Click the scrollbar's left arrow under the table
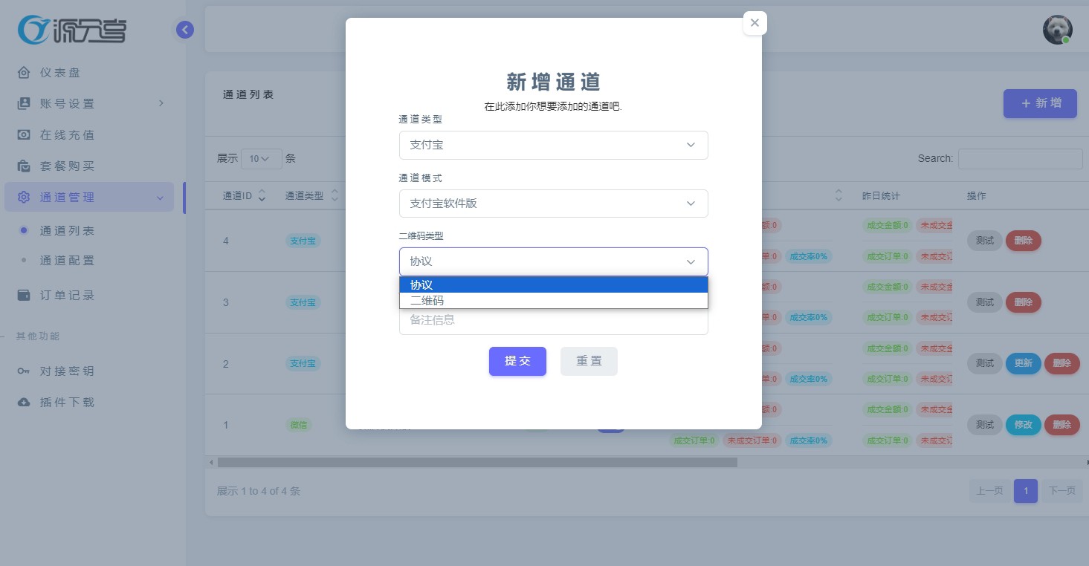Image resolution: width=1089 pixels, height=566 pixels. tap(211, 462)
